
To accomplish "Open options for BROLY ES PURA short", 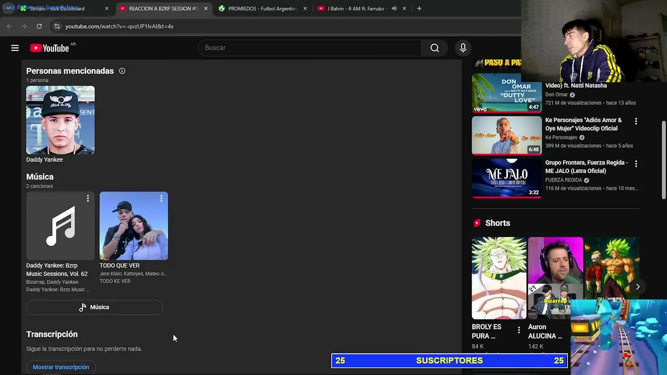I will pyautogui.click(x=518, y=330).
